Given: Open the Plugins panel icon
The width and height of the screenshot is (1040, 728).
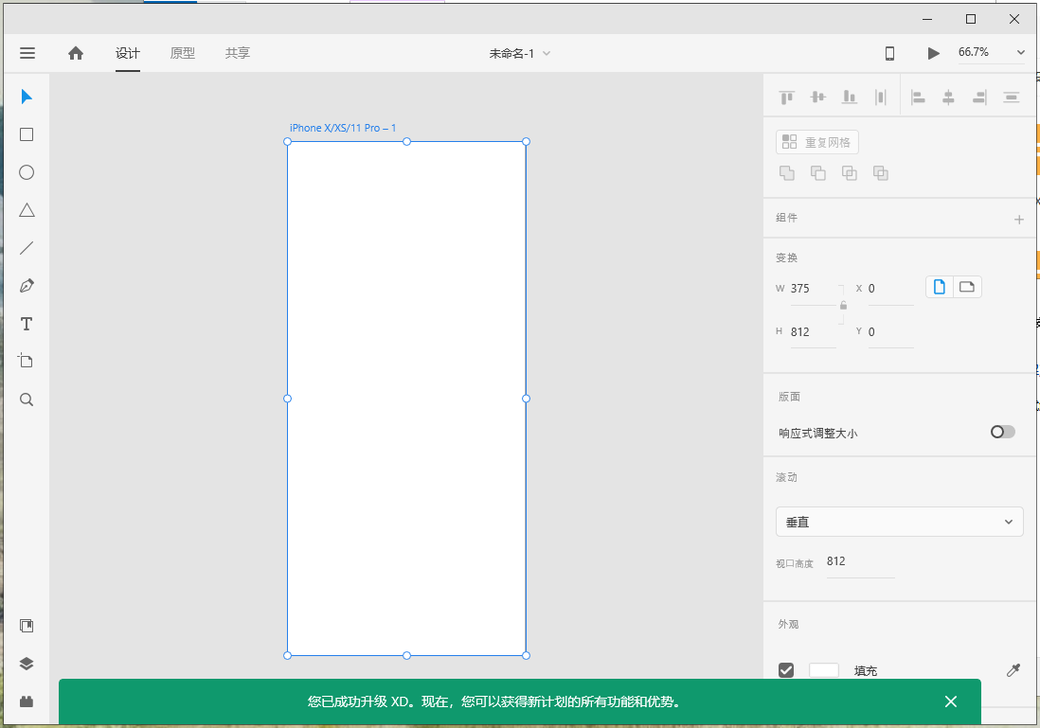Looking at the screenshot, I should pyautogui.click(x=27, y=701).
